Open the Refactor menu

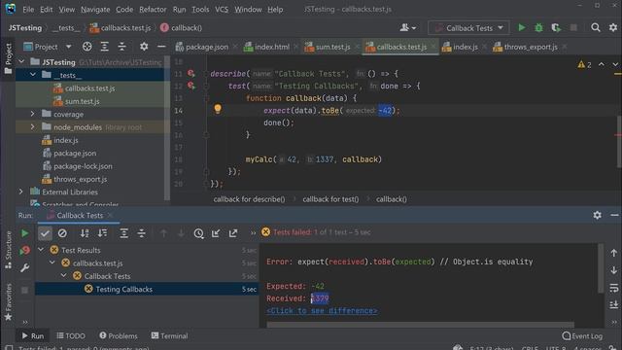(153, 9)
